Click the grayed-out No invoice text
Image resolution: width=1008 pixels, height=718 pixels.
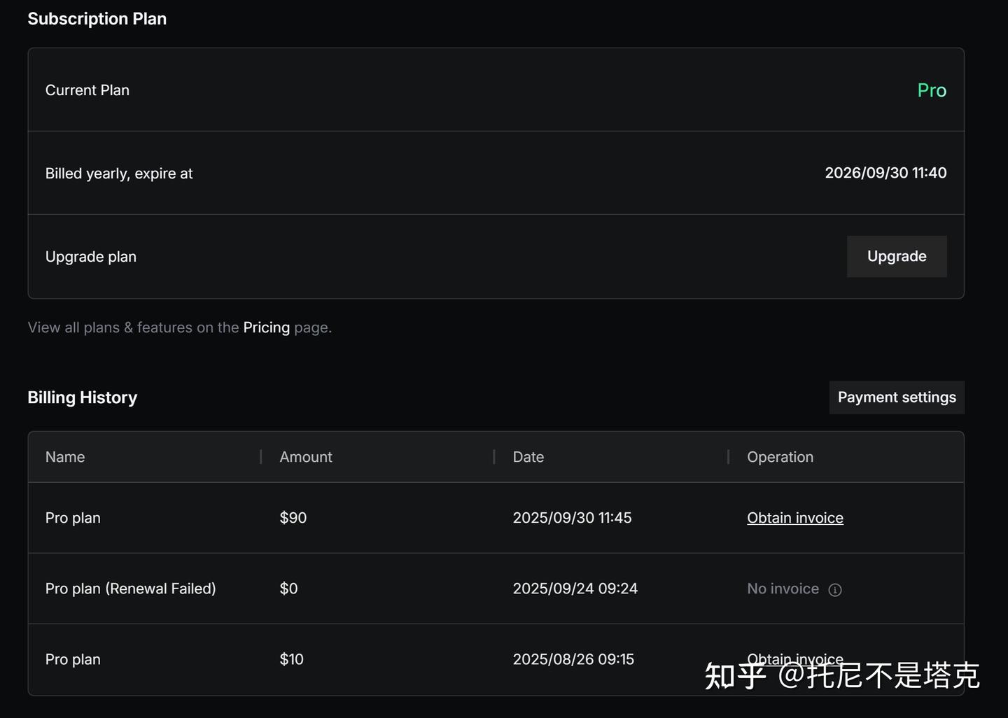[x=783, y=589]
